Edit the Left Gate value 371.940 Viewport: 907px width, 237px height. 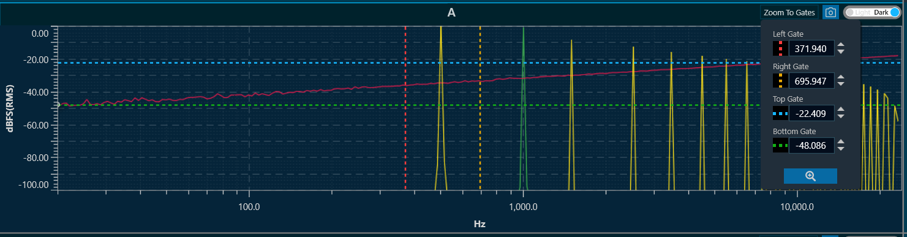point(811,48)
